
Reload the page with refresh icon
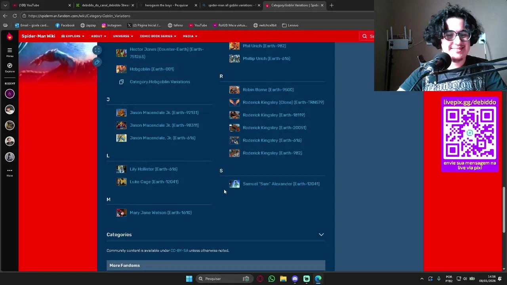point(15,16)
